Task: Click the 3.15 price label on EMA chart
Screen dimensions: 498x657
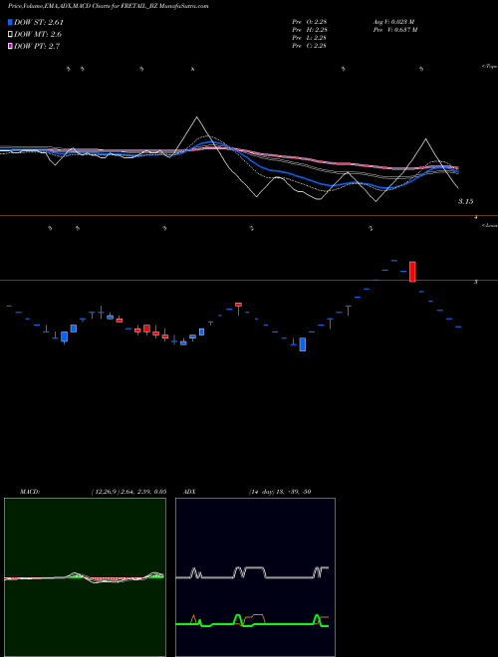Action: [x=465, y=201]
